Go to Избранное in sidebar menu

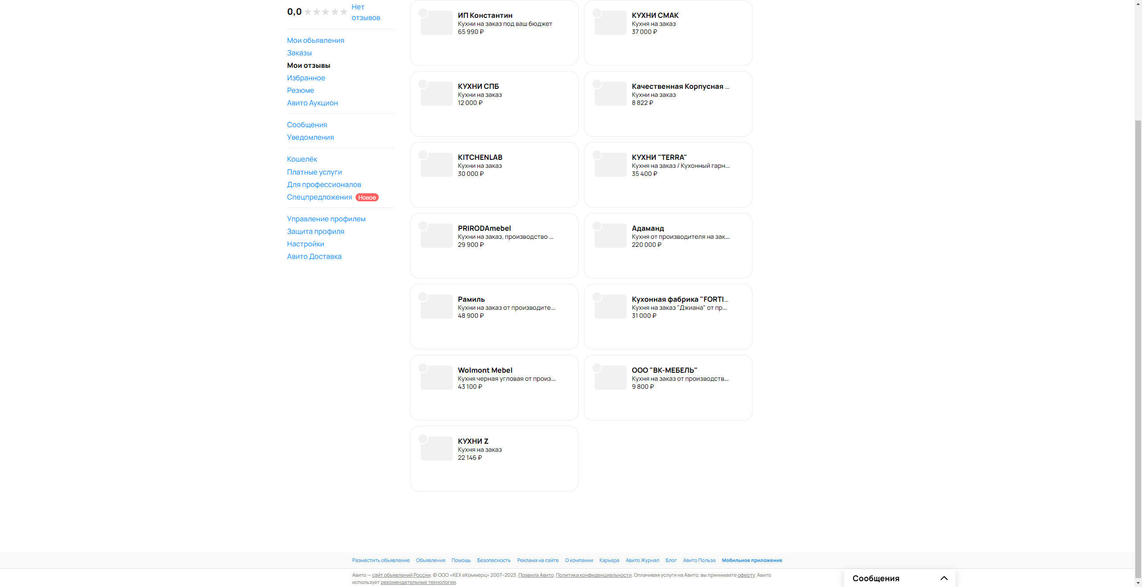click(x=306, y=78)
